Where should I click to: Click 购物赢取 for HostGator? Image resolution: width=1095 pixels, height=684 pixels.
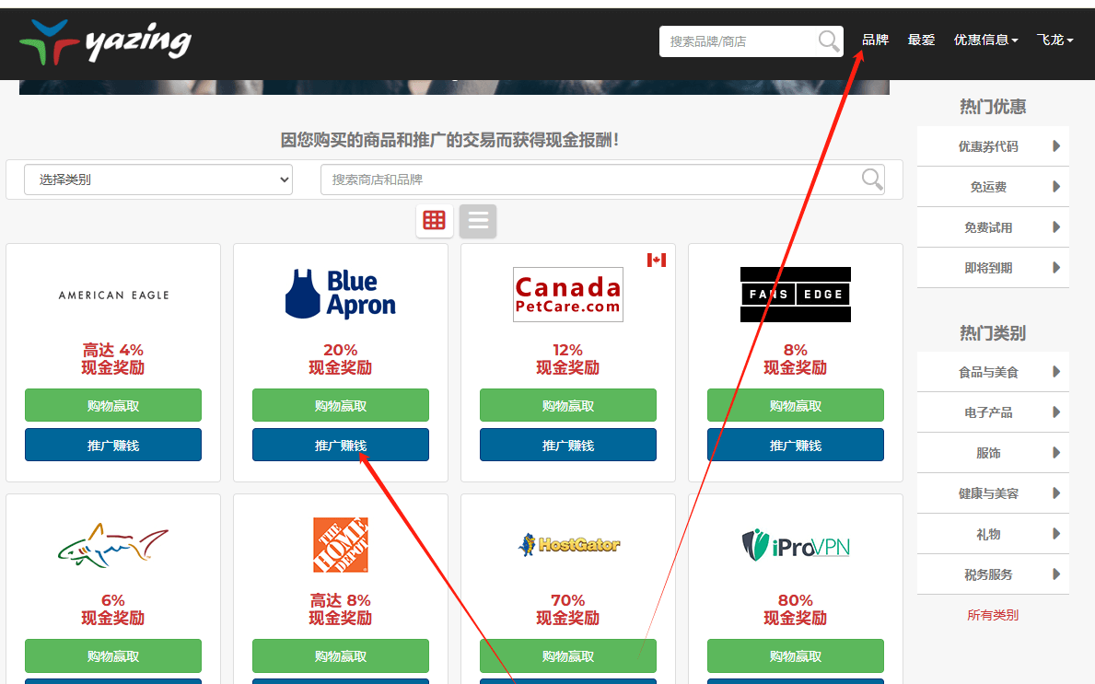tap(567, 656)
